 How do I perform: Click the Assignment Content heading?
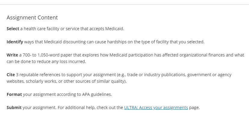(32, 18)
